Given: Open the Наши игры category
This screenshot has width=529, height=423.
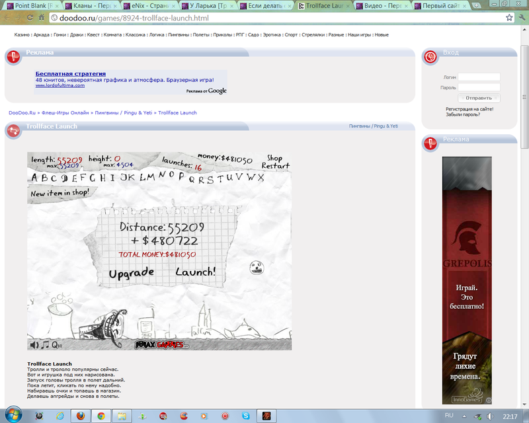Looking at the screenshot, I should [359, 35].
